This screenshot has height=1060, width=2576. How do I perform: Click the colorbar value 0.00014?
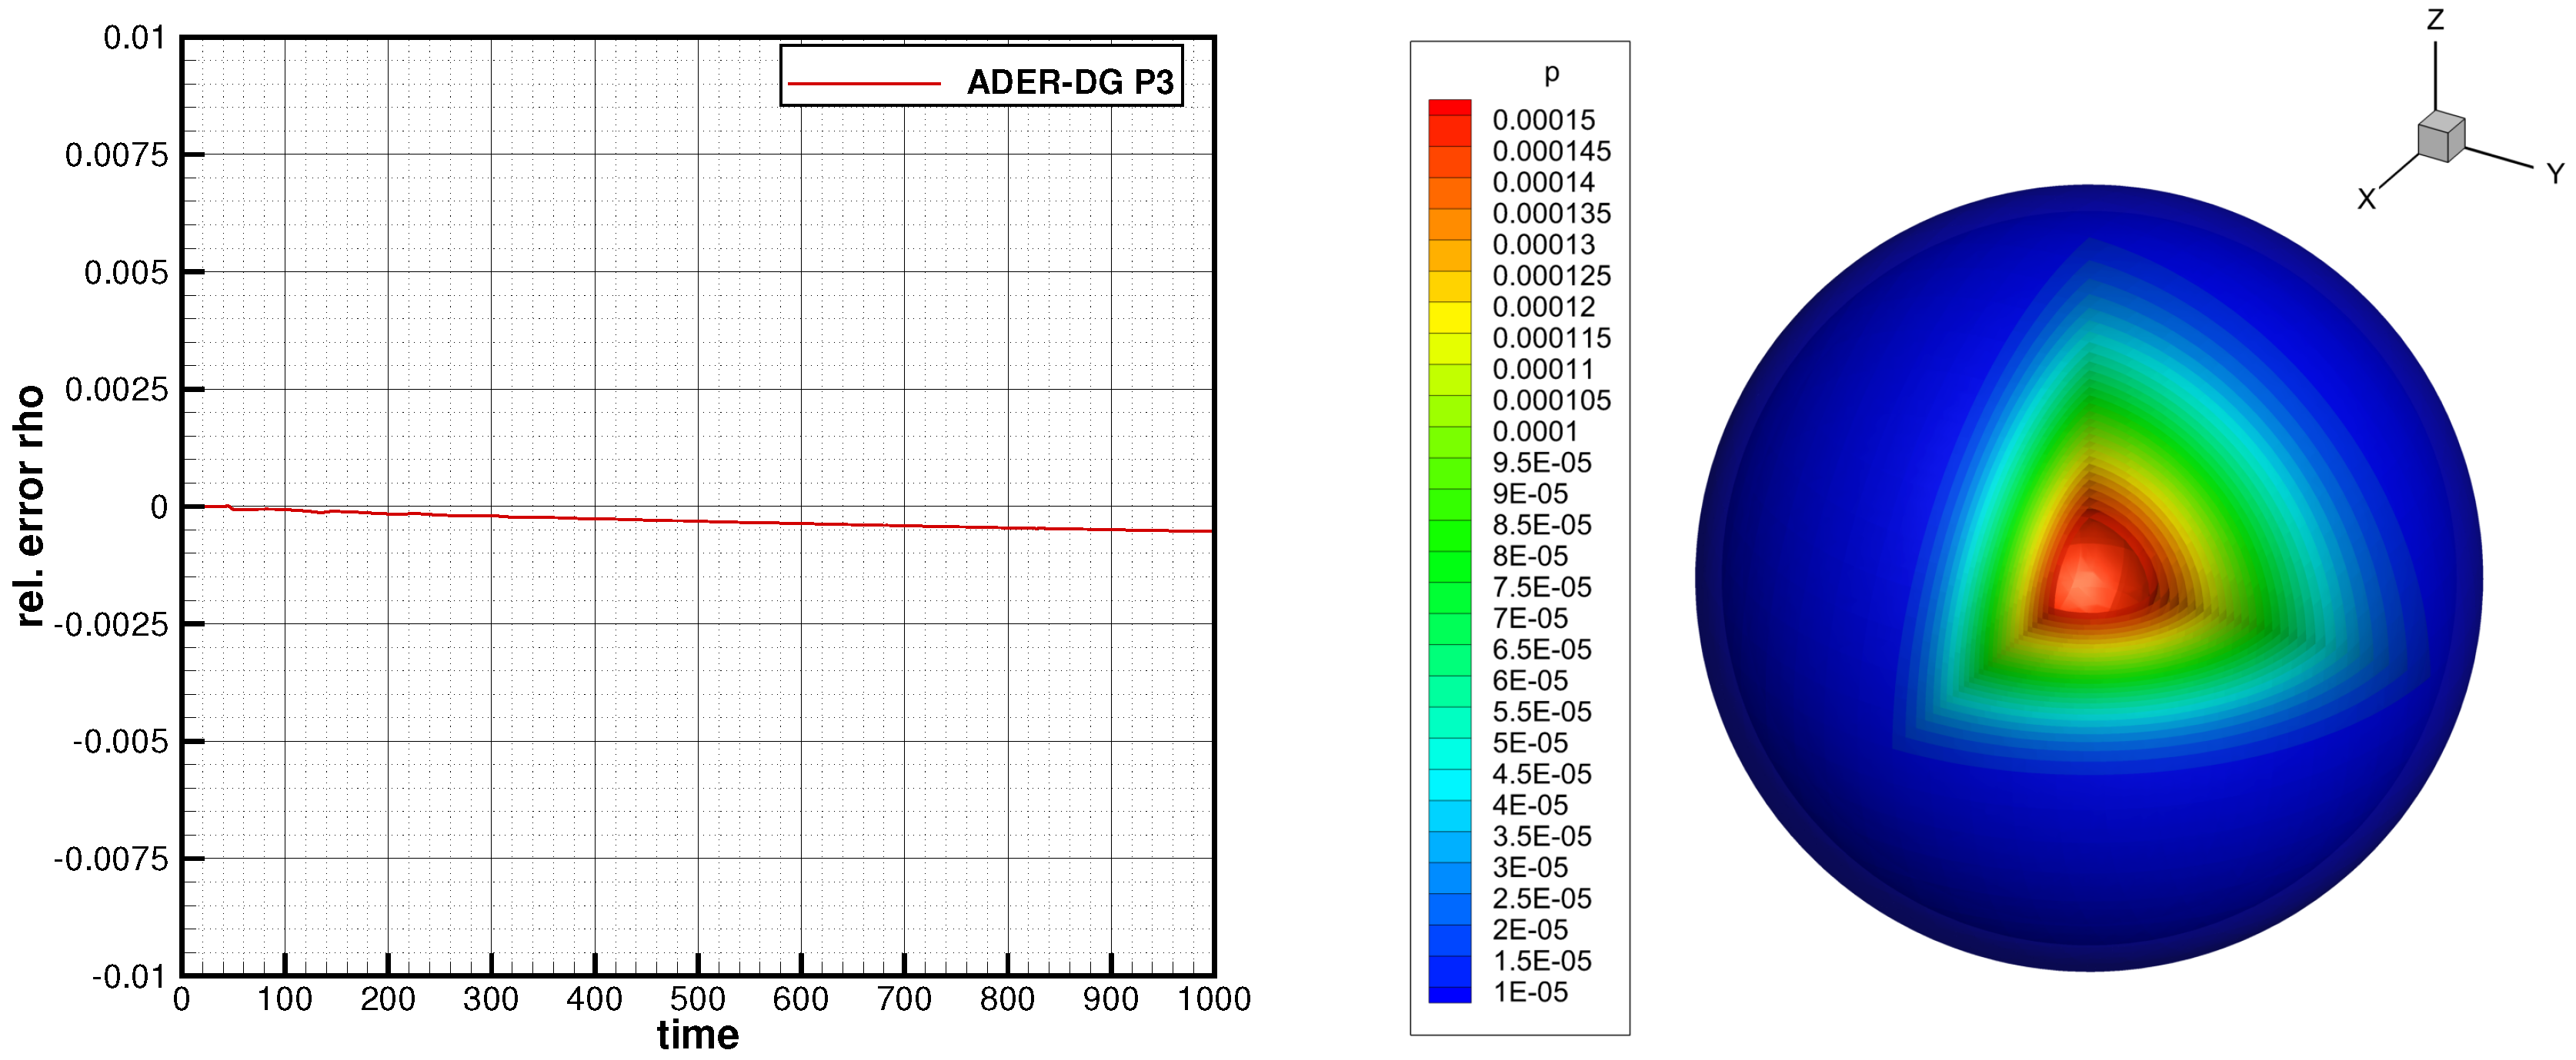pyautogui.click(x=1544, y=183)
